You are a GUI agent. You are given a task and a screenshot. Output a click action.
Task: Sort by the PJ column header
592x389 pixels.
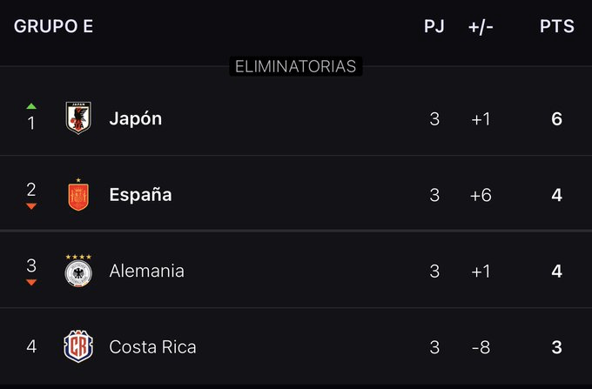(x=434, y=26)
